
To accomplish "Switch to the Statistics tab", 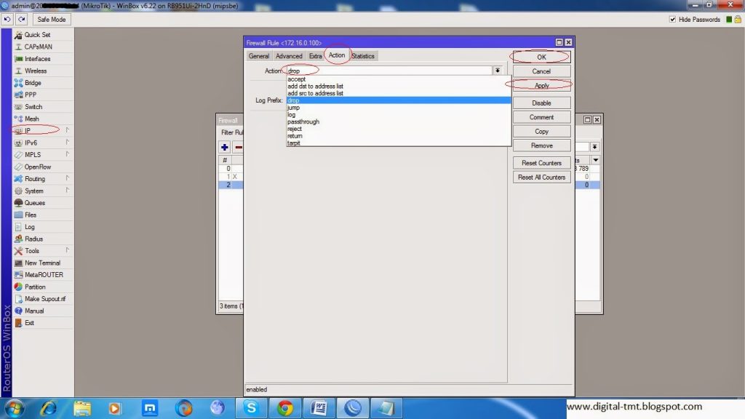I will (363, 56).
